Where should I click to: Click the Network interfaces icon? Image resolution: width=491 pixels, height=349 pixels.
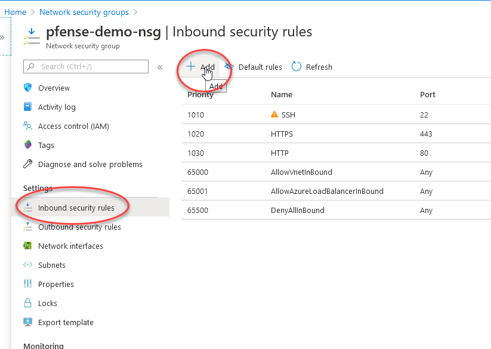click(x=27, y=246)
